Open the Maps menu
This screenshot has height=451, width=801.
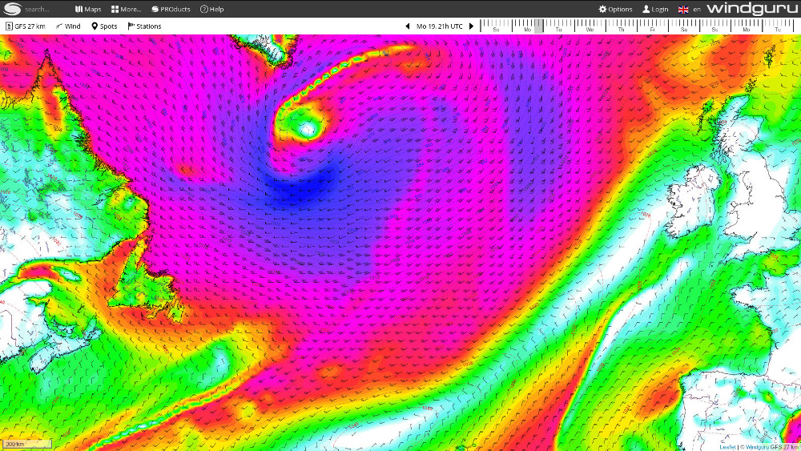(x=88, y=10)
